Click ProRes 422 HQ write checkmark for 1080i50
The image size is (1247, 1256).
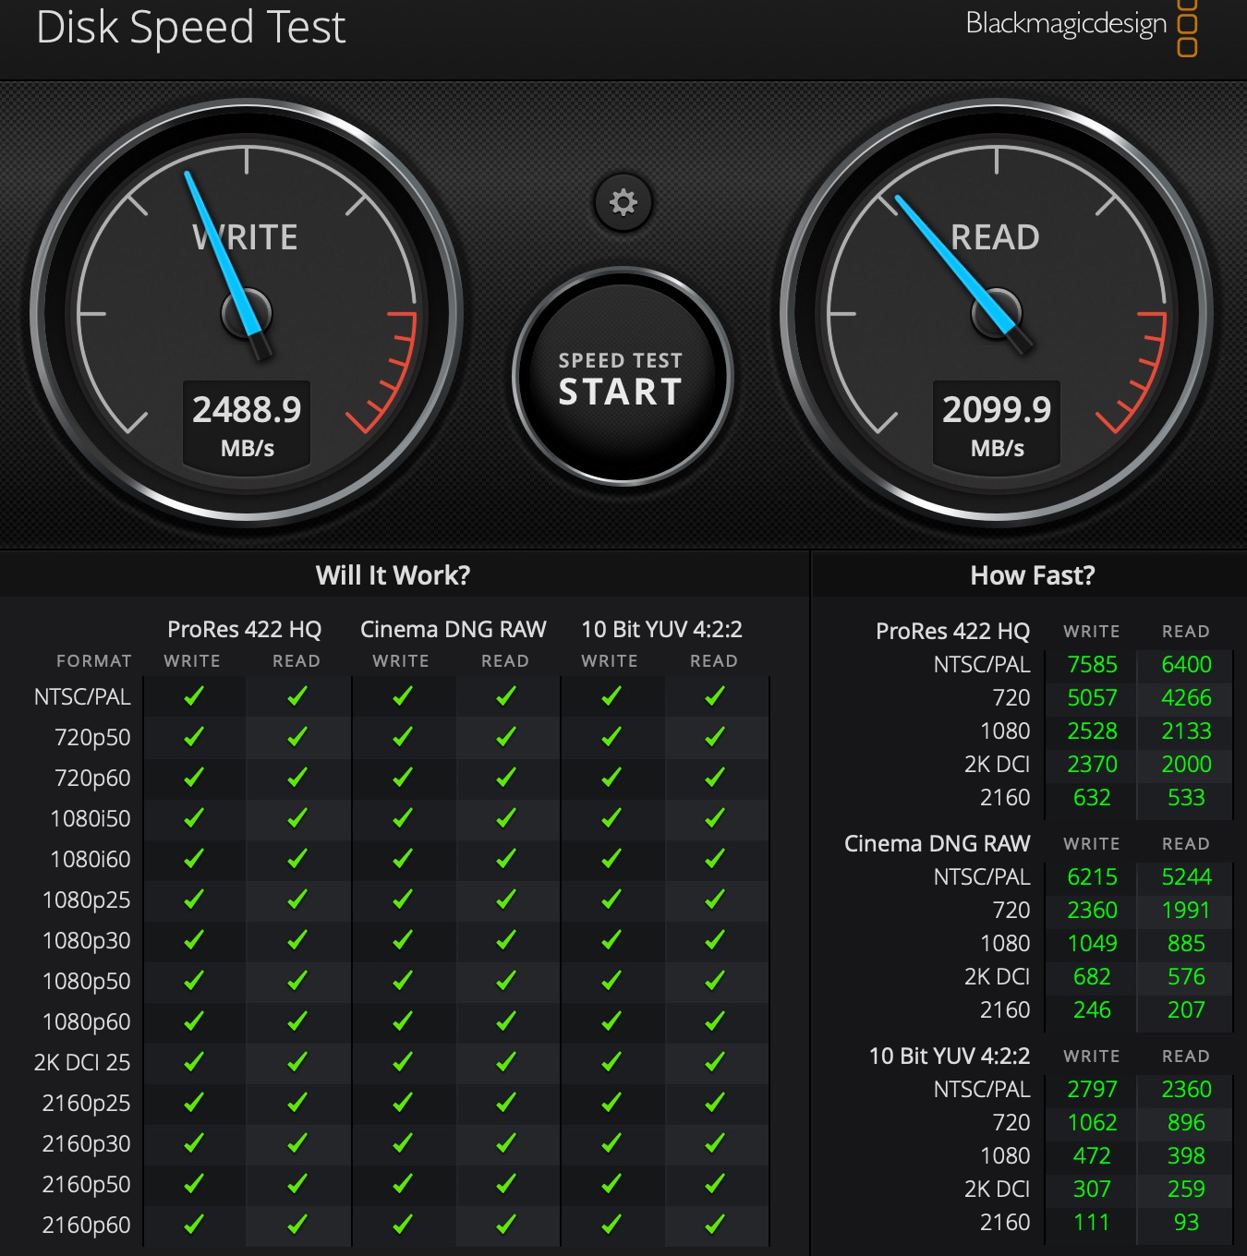tap(194, 818)
